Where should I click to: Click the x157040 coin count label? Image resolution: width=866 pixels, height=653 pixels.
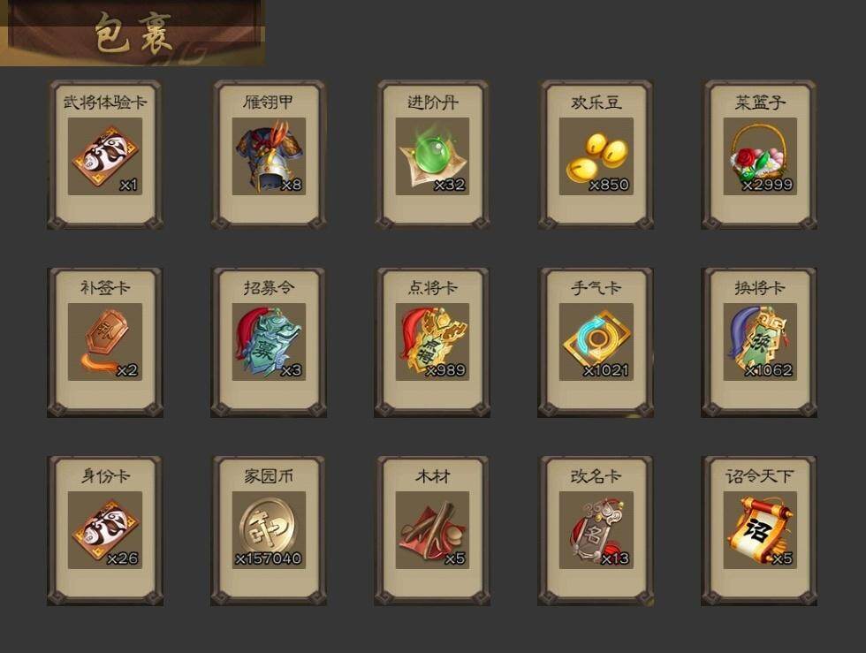point(269,558)
